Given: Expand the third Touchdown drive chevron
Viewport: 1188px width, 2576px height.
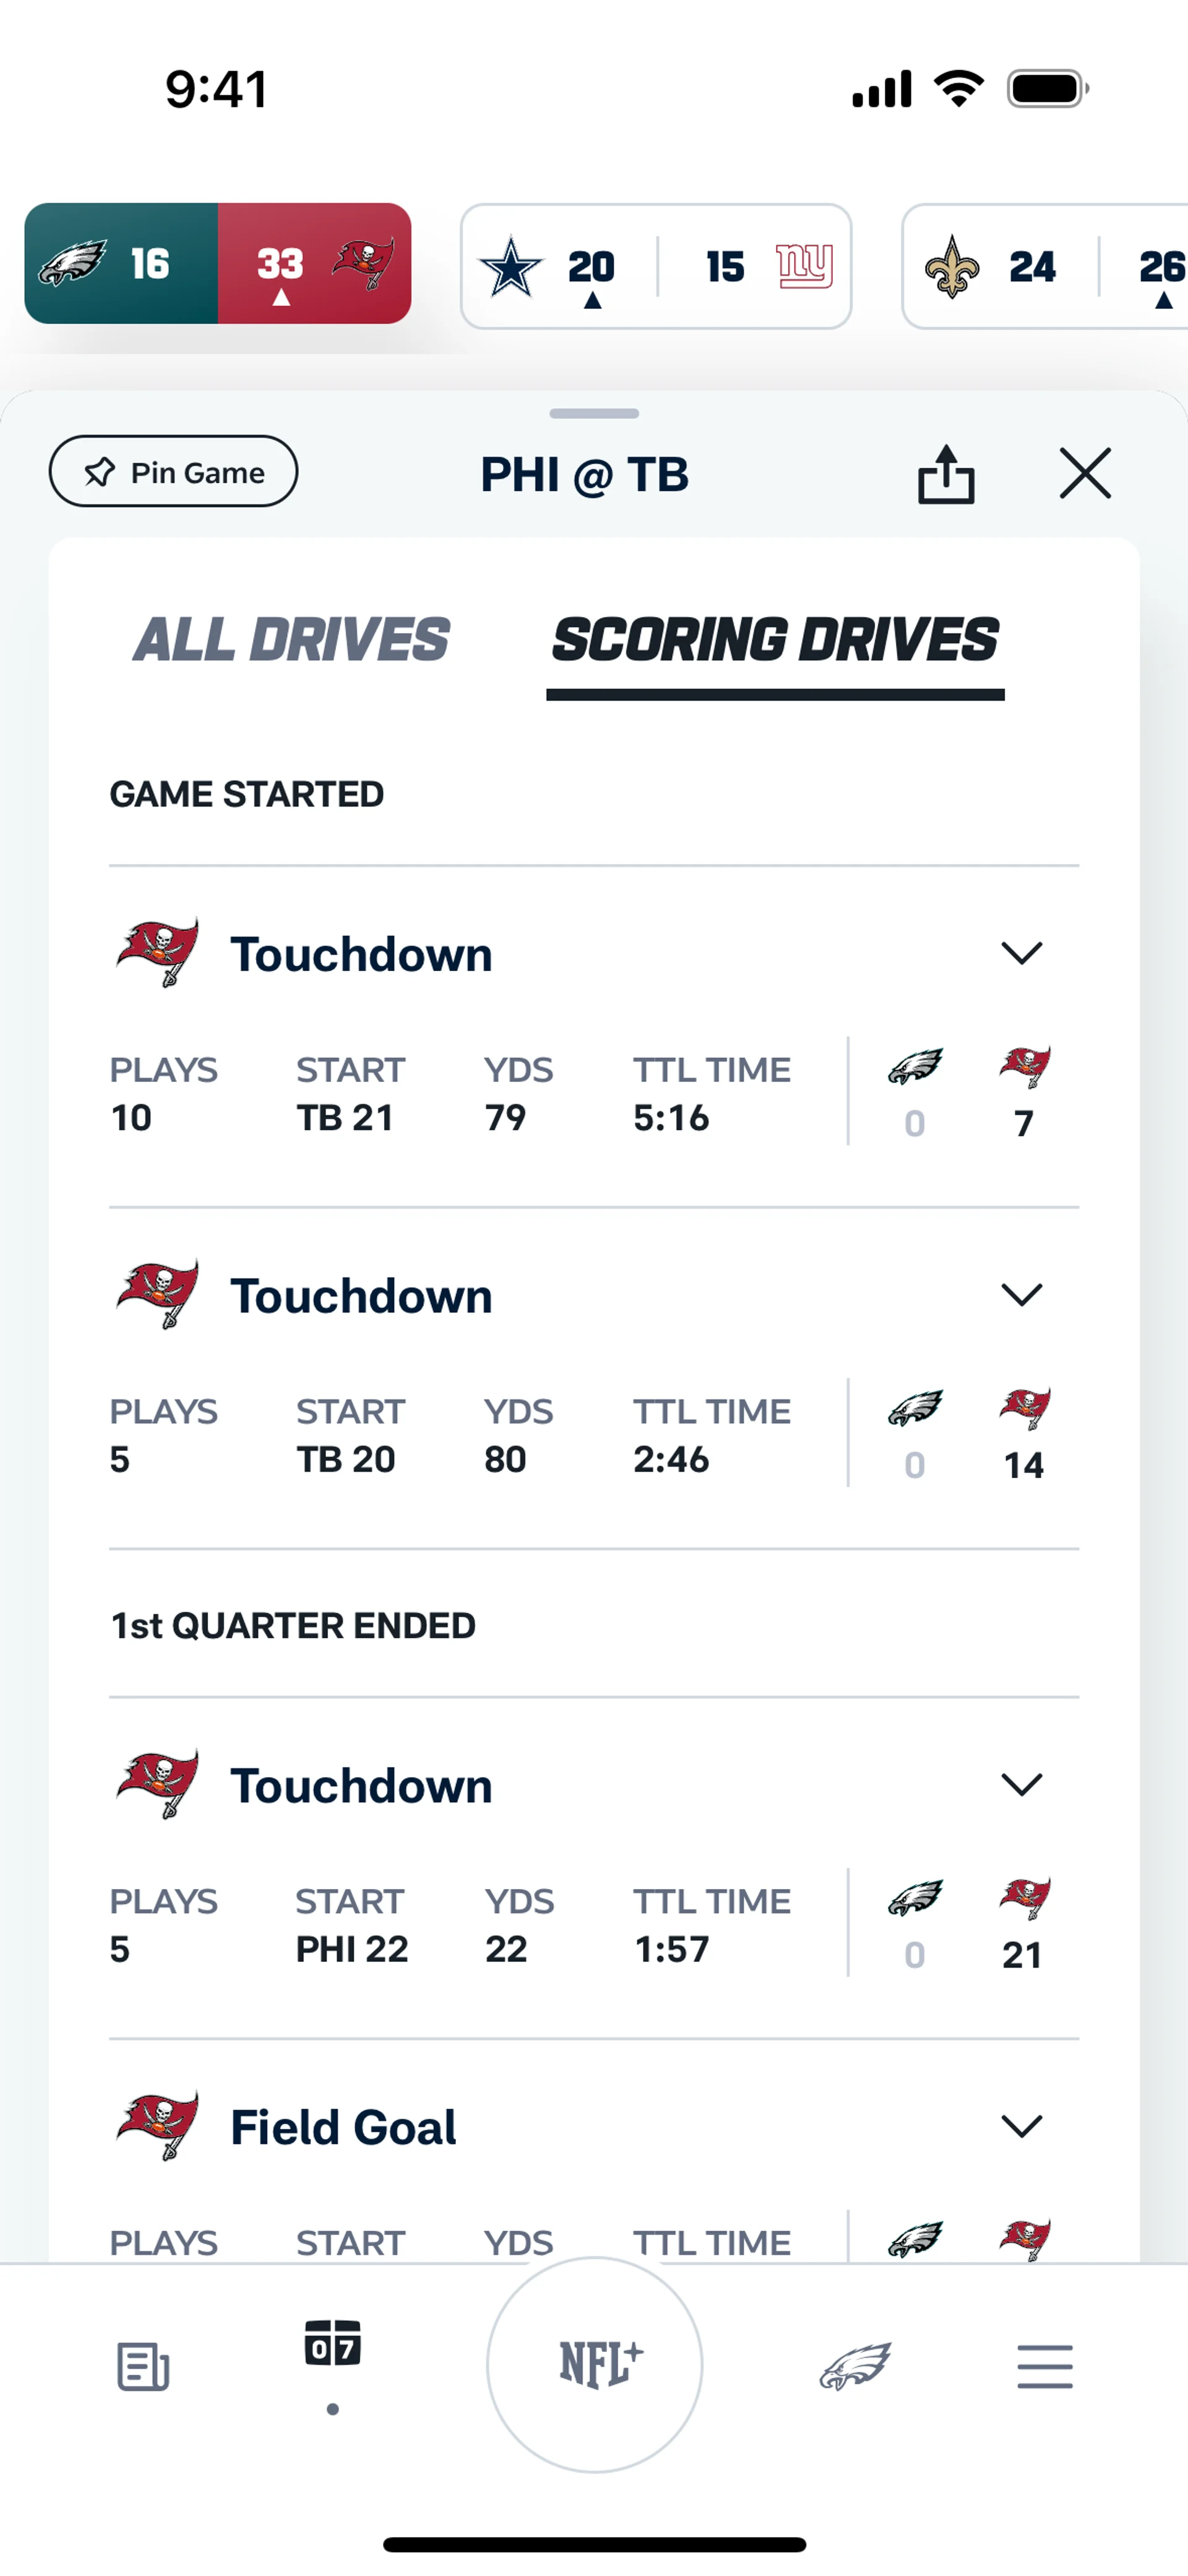Looking at the screenshot, I should (x=1021, y=1785).
